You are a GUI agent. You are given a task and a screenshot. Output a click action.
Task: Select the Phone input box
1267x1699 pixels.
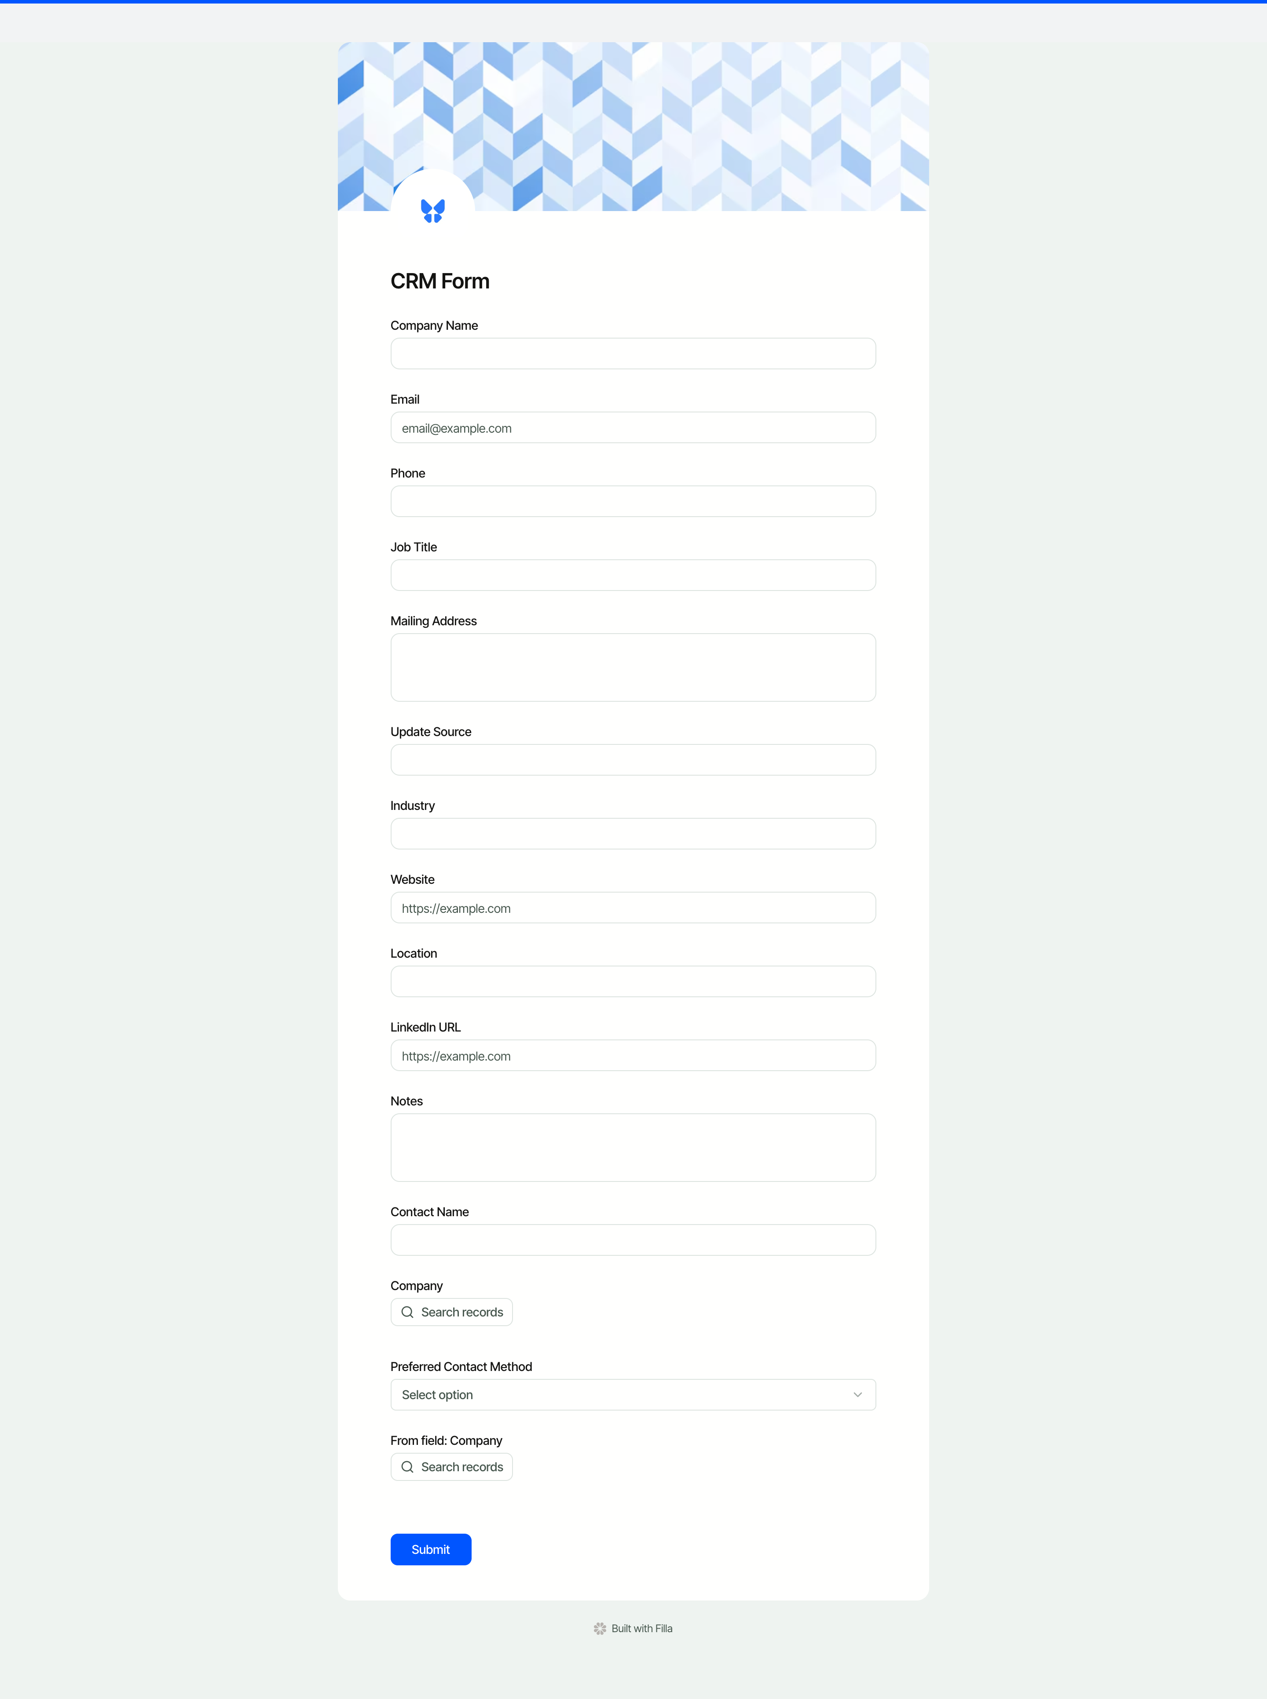(x=633, y=501)
